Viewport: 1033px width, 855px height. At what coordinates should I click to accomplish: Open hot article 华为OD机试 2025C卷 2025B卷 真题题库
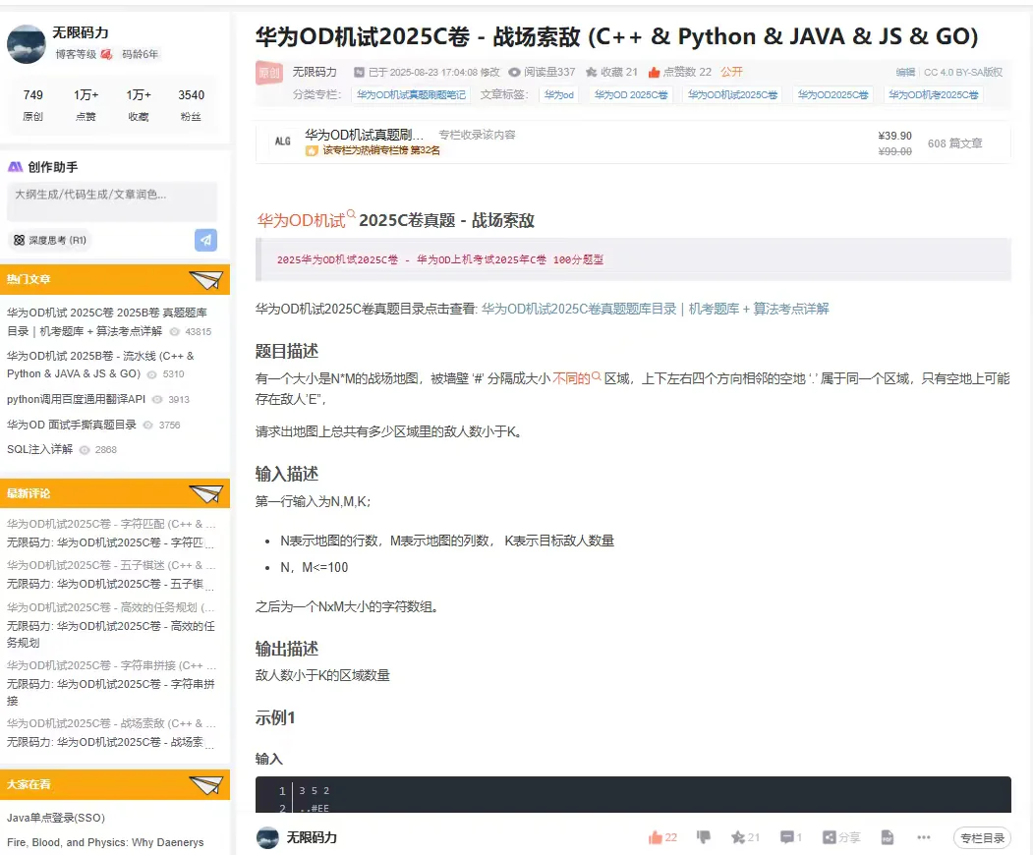(x=107, y=321)
